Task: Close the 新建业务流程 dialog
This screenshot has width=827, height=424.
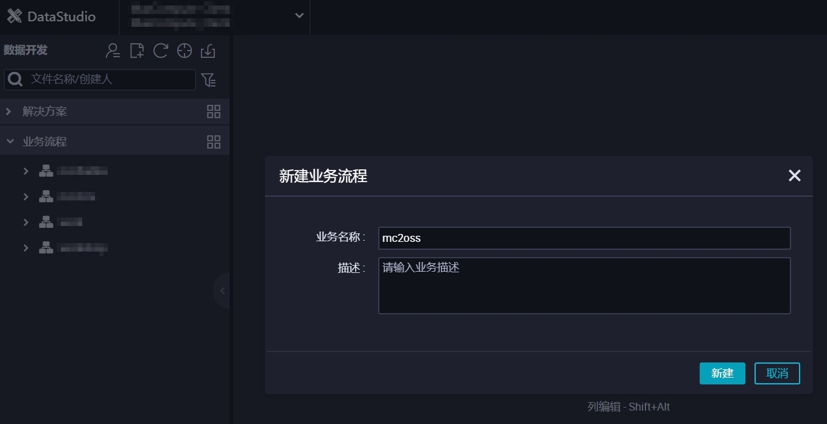Action: pos(794,175)
